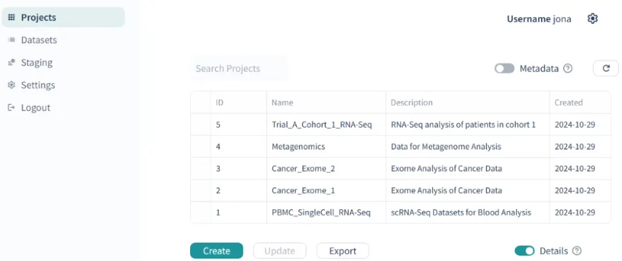This screenshot has height=261, width=622.
Task: Click the help icon beside Metadata
Action: coord(568,69)
